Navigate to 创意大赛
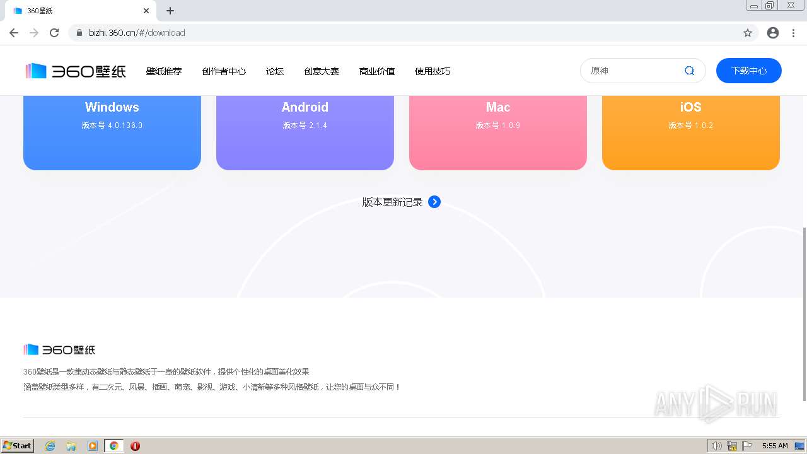 pyautogui.click(x=322, y=71)
